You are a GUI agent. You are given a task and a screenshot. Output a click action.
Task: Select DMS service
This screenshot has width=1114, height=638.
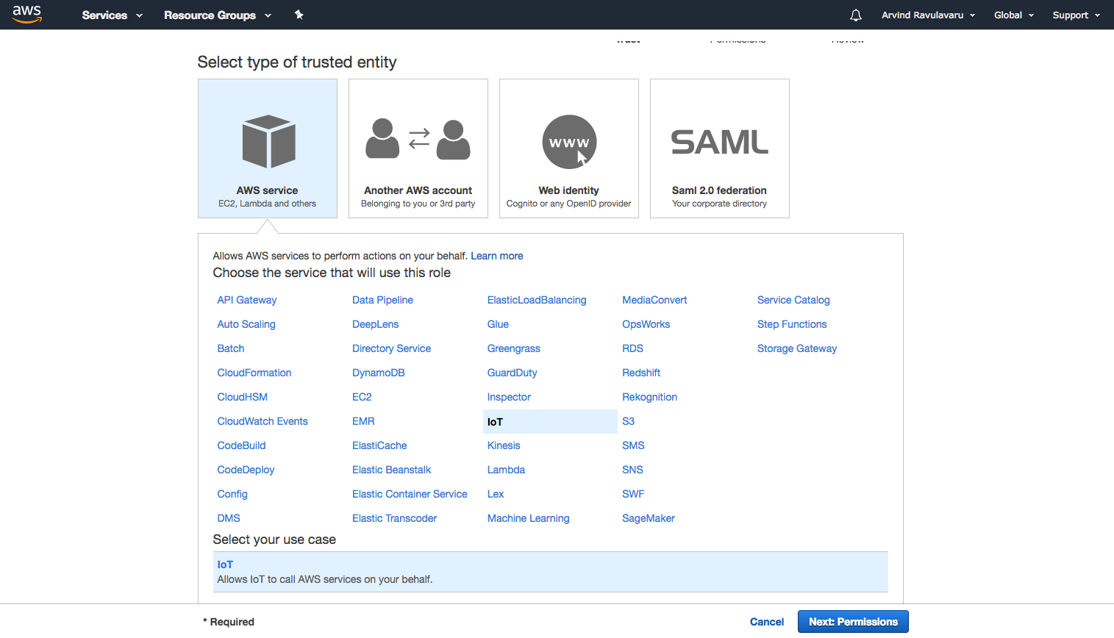coord(229,518)
